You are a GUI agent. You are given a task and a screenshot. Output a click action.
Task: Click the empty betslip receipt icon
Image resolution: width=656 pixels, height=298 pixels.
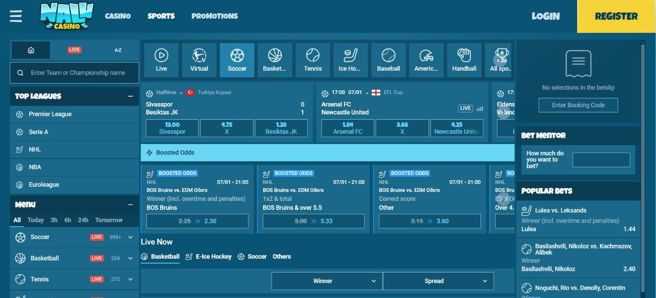click(x=578, y=63)
